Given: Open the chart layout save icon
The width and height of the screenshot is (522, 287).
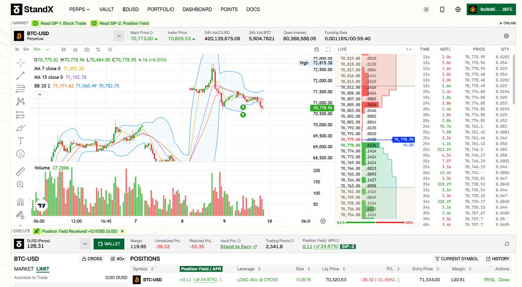Looking at the screenshot, I should pyautogui.click(x=316, y=50).
